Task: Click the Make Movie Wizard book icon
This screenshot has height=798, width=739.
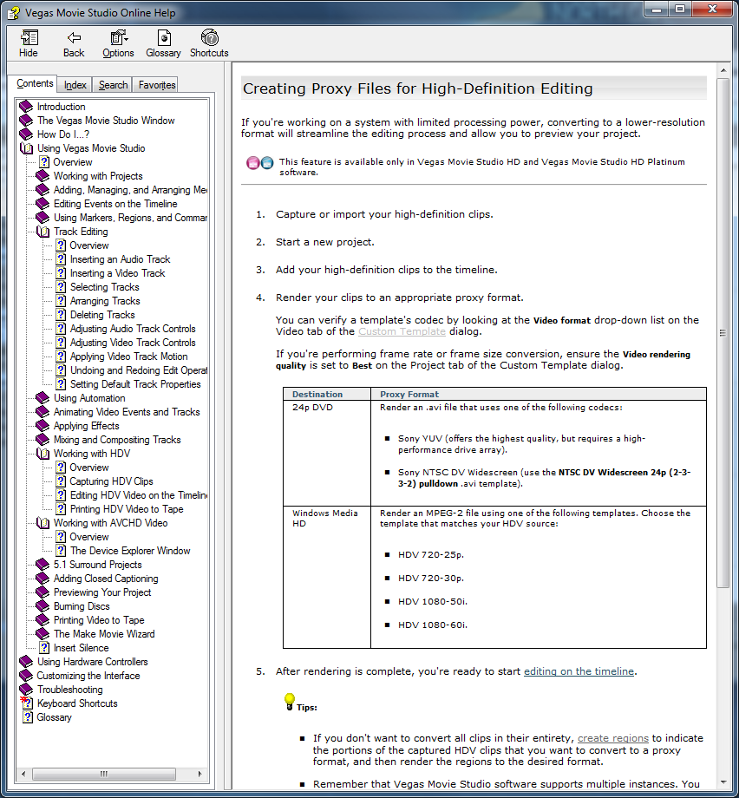Action: [x=43, y=634]
